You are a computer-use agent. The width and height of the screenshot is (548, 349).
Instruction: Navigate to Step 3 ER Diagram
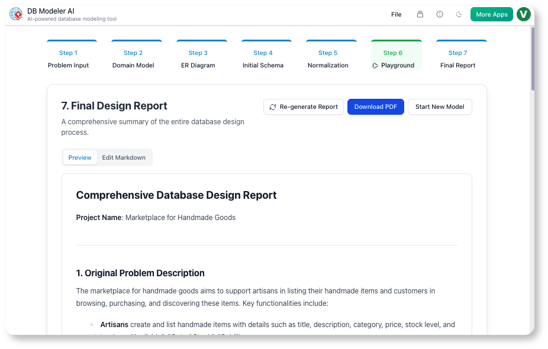click(x=198, y=59)
